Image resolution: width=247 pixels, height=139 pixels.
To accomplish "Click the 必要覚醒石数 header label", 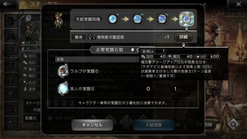I will 110,50.
